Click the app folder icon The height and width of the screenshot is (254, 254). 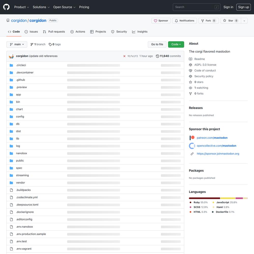point(11,94)
